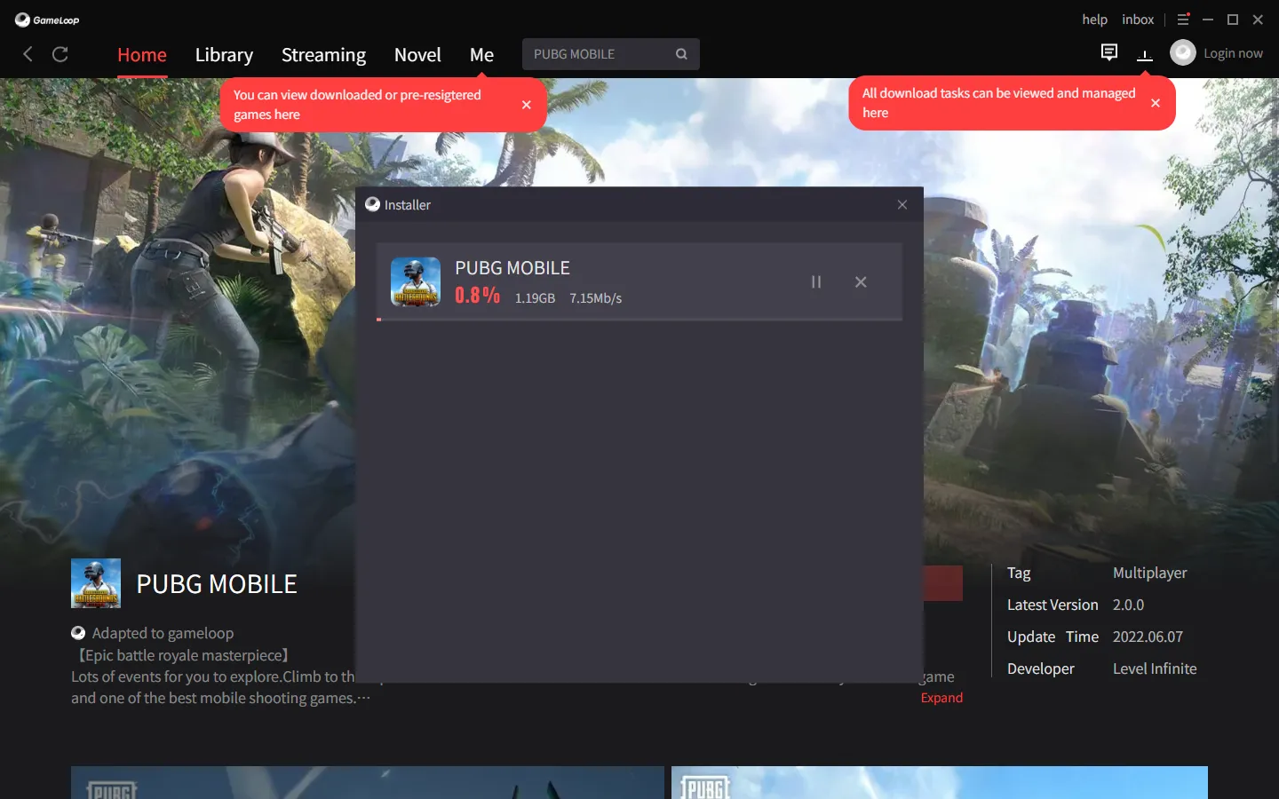The width and height of the screenshot is (1279, 799).
Task: Click the search magnifier icon
Action: (x=681, y=54)
